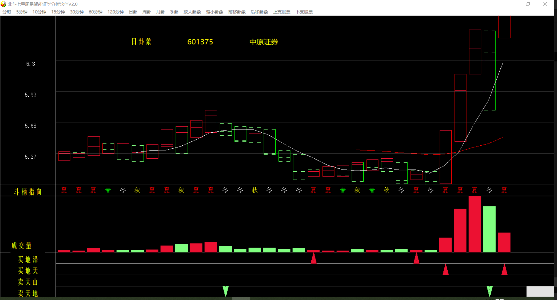
Task: Click the 日卦象 chart title
Action: click(x=141, y=42)
